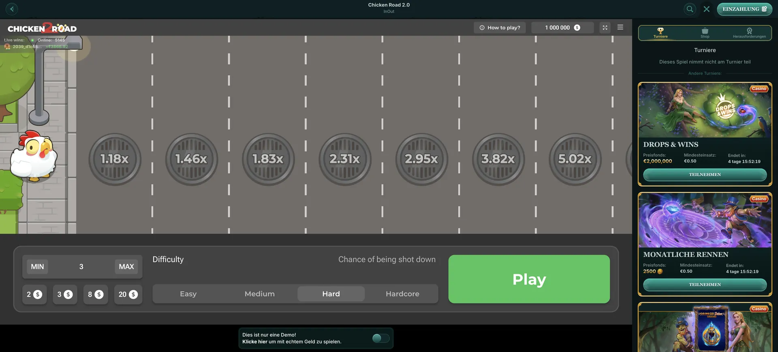The width and height of the screenshot is (778, 352).
Task: Click the Casino badge on Monatliche Rennen
Action: tap(759, 199)
